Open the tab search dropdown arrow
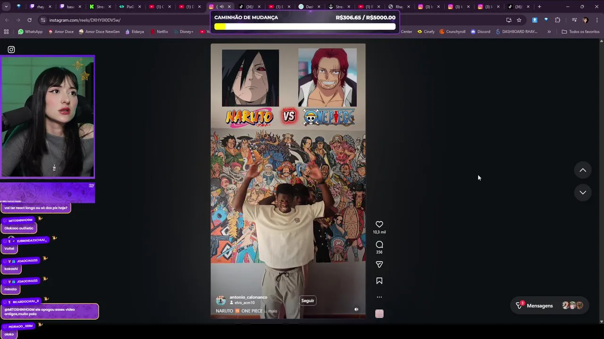The width and height of the screenshot is (604, 339). pos(6,7)
